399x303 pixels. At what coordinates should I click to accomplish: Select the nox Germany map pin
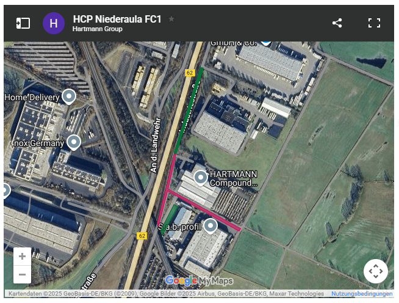(74, 142)
